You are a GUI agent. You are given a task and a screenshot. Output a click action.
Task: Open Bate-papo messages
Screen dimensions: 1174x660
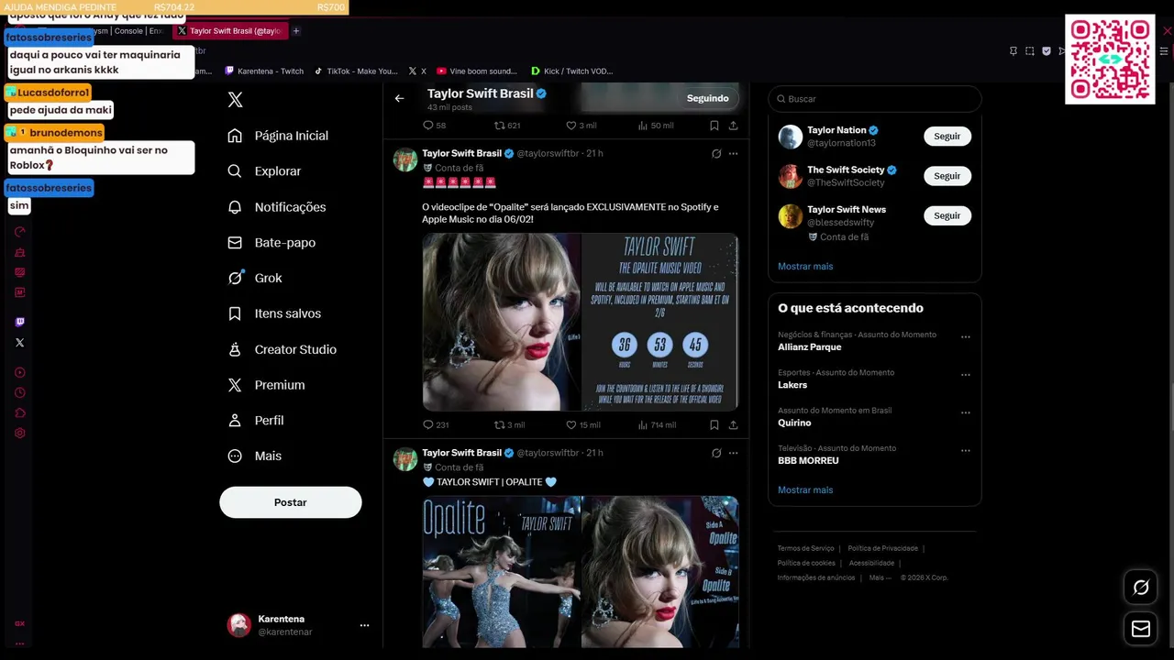[x=271, y=243]
